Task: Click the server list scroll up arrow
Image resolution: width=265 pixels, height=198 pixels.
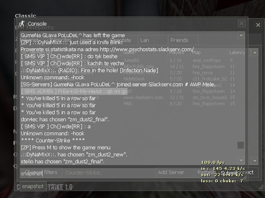Action: point(255,52)
